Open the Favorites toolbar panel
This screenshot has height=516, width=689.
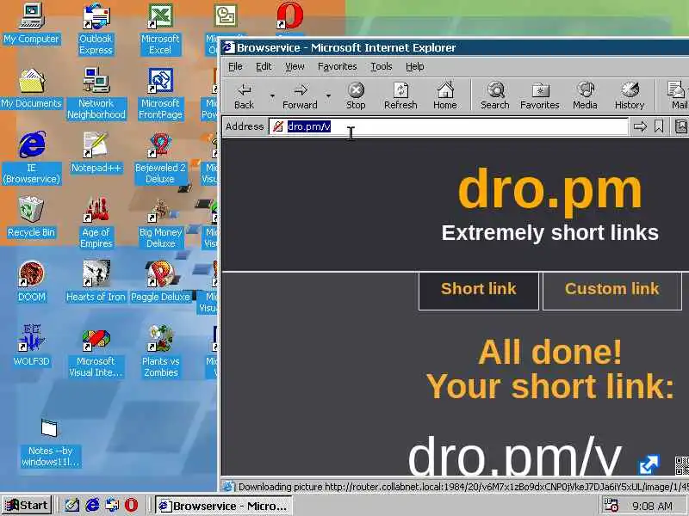(x=540, y=95)
